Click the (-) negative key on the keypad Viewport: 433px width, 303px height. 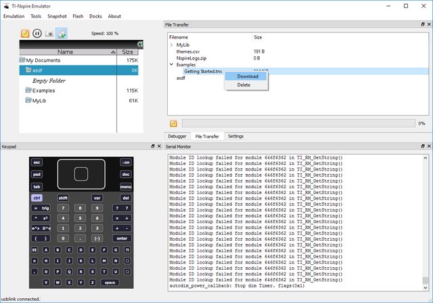point(97,239)
